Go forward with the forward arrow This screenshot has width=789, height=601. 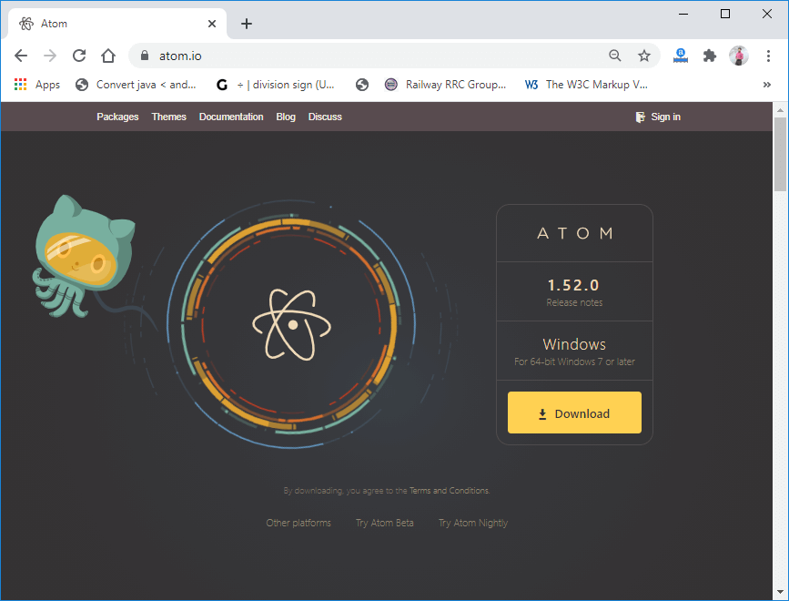50,56
